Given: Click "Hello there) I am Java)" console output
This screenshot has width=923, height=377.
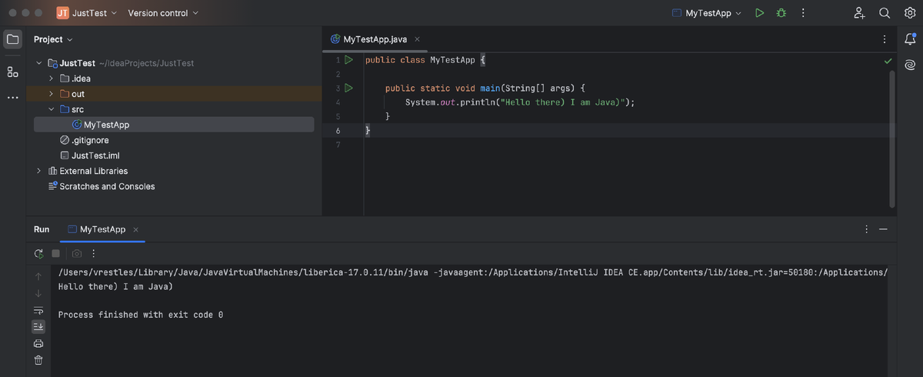Looking at the screenshot, I should click(115, 286).
